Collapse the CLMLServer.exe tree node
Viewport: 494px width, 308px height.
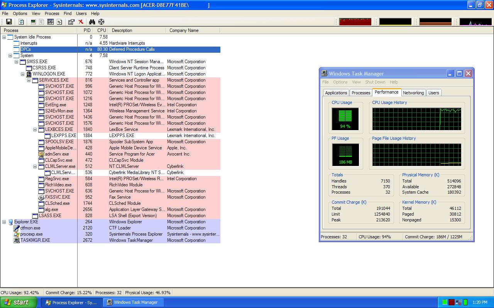(35, 166)
